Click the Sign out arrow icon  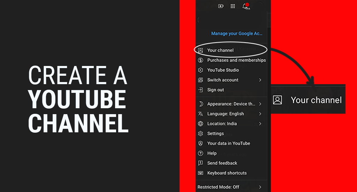[x=200, y=90]
